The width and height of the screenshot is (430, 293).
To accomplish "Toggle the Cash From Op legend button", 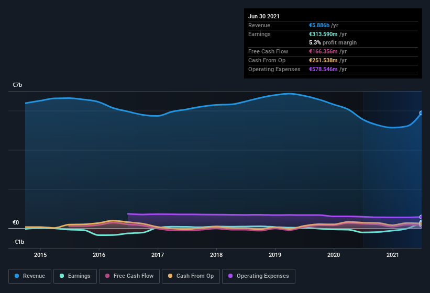I will [191, 276].
